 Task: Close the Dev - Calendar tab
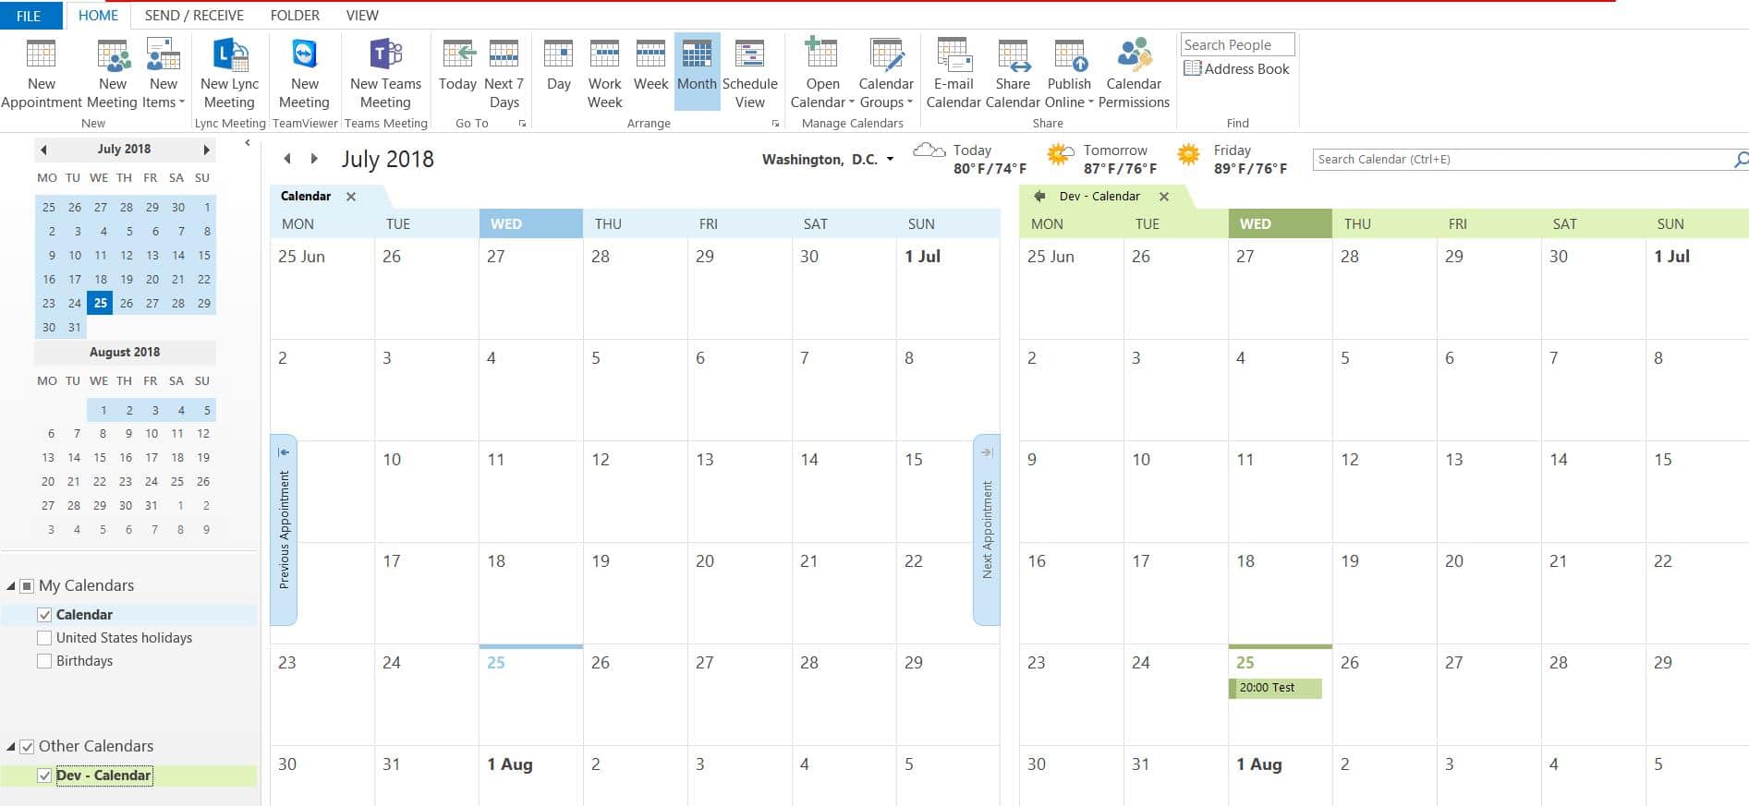click(1164, 197)
